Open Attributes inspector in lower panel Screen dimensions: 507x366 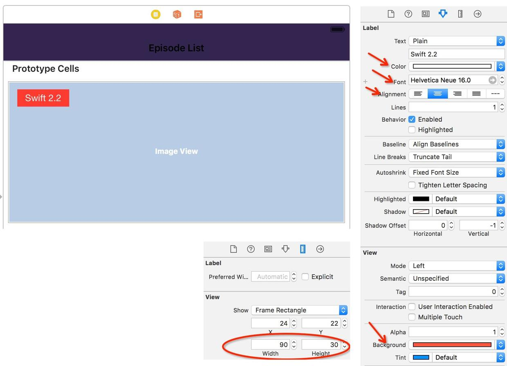285,249
